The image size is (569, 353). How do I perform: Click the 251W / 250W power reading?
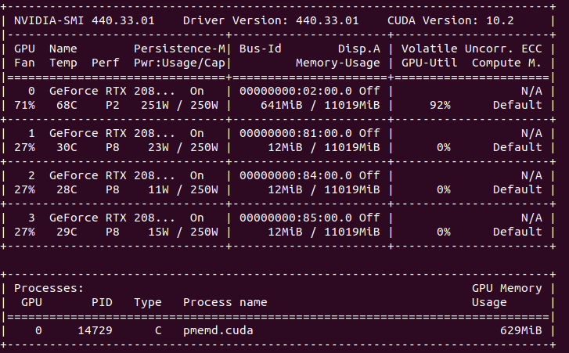[179, 104]
